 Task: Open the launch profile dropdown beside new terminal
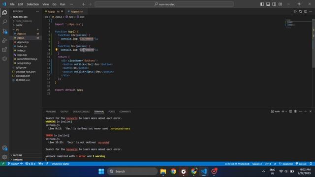[286, 112]
